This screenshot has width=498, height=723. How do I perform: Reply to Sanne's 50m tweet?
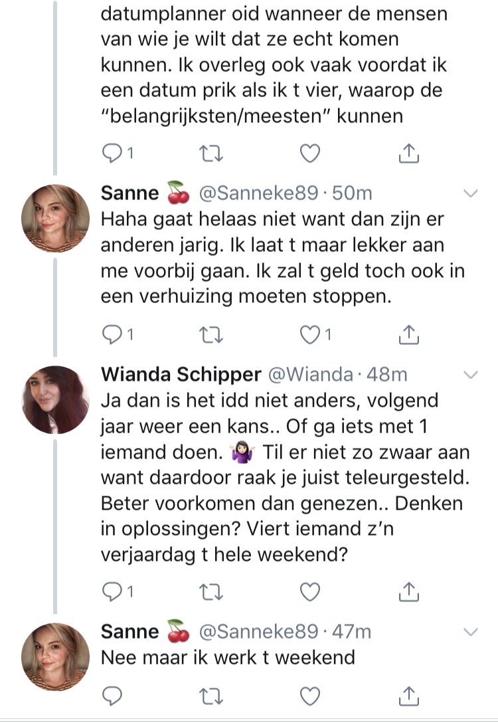coord(112,336)
